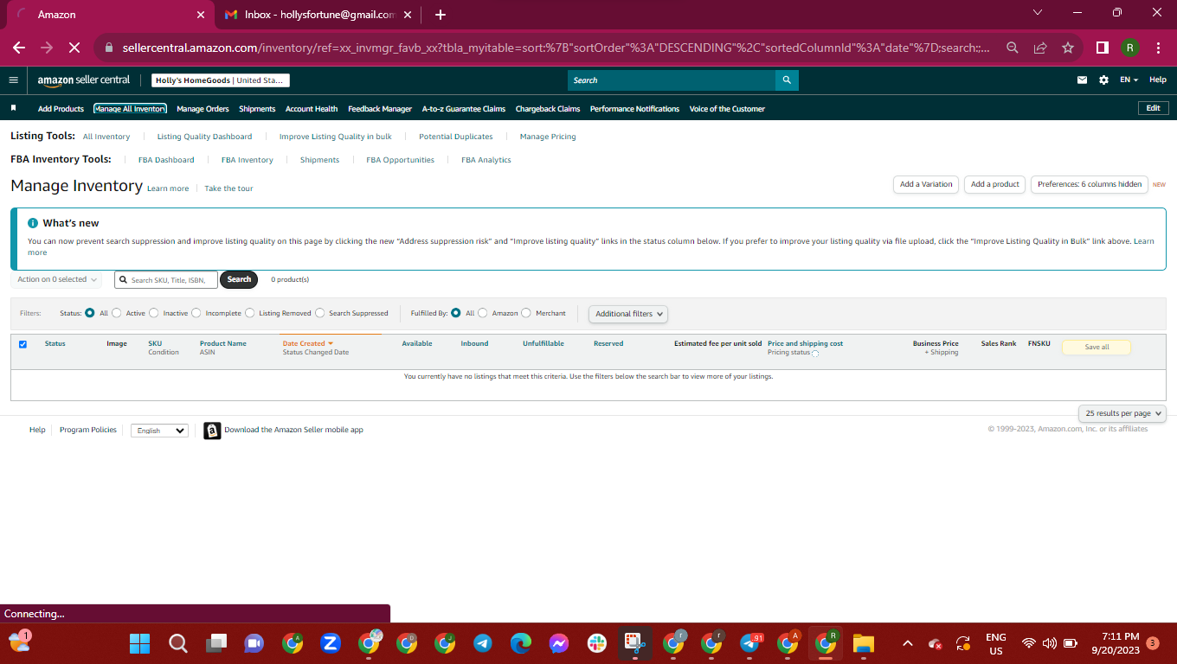This screenshot has height=664, width=1177.
Task: Open the Chrome profile R avatar
Action: [x=1130, y=48]
